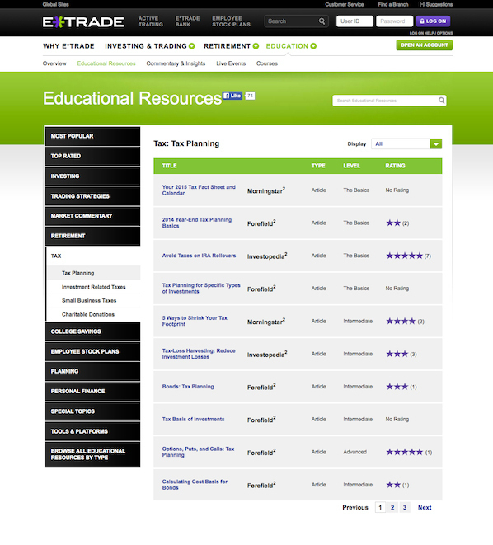Click Customer Service link
This screenshot has width=493, height=545.
coord(345,4)
